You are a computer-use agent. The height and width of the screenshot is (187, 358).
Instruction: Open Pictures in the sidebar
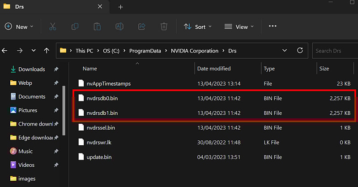coord(28,110)
